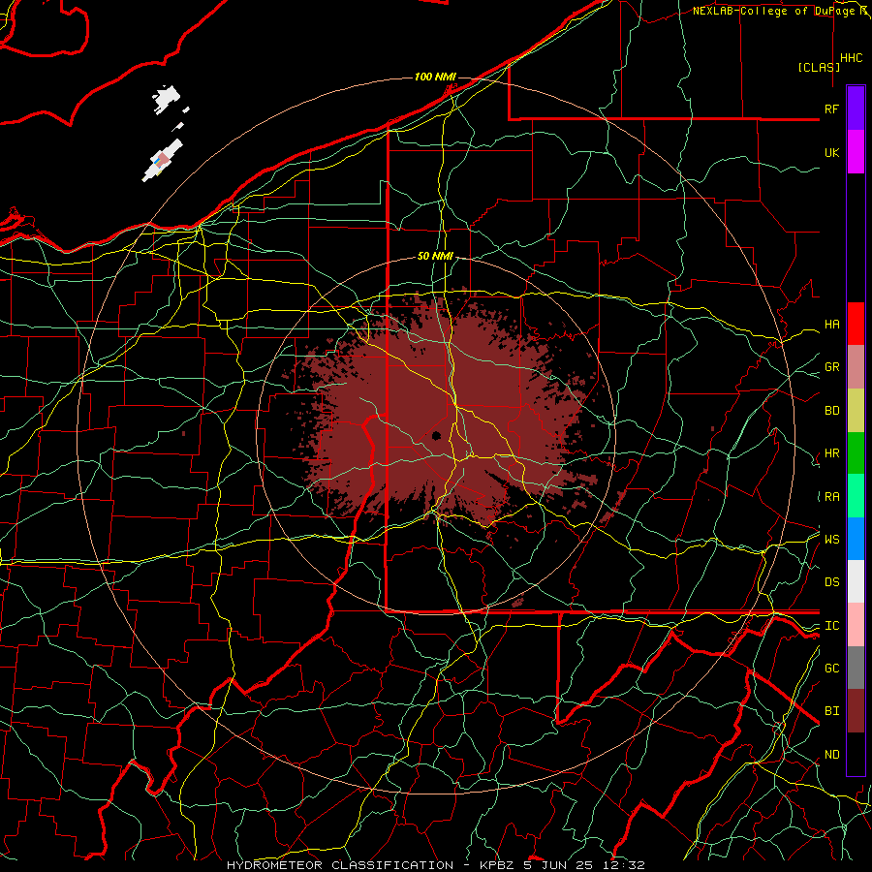
Task: Click the WS blue legend swatch
Action: point(856,539)
